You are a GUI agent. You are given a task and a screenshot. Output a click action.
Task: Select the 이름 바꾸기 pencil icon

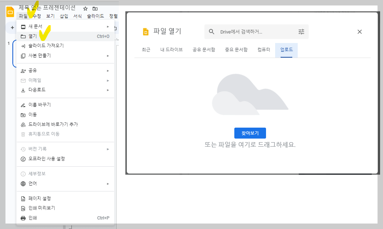(x=22, y=105)
